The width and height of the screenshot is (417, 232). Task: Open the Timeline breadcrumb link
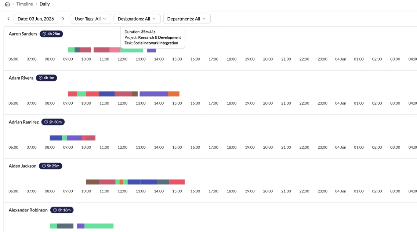pos(25,4)
